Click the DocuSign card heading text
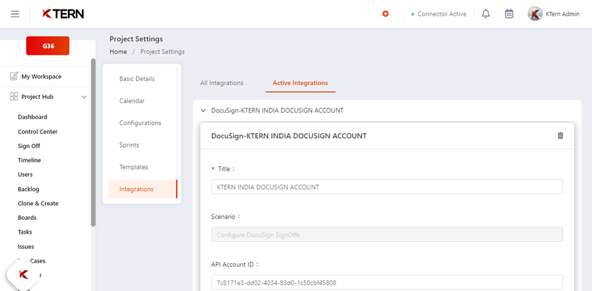The width and height of the screenshot is (592, 291). click(289, 135)
